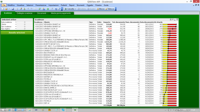Click the Skype icon in the taskbar

click(x=63, y=110)
